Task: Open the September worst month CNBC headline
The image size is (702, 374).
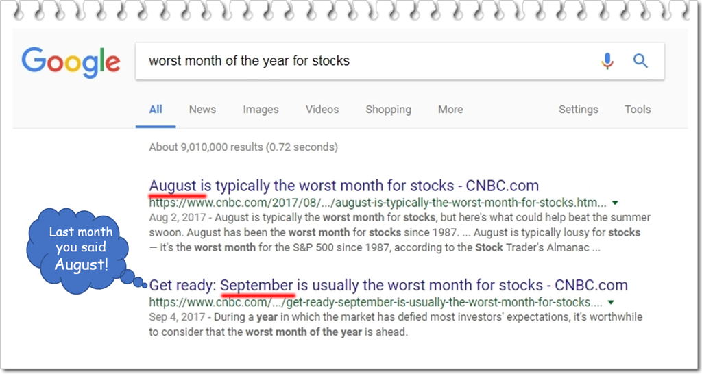Action: click(x=388, y=285)
